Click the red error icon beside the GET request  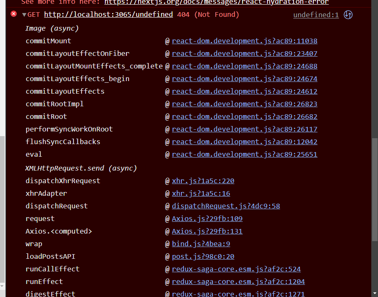pyautogui.click(x=13, y=14)
